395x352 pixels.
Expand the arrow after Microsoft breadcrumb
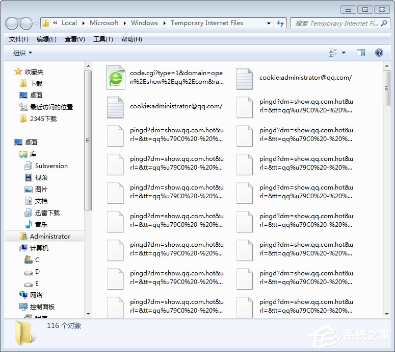tap(125, 23)
